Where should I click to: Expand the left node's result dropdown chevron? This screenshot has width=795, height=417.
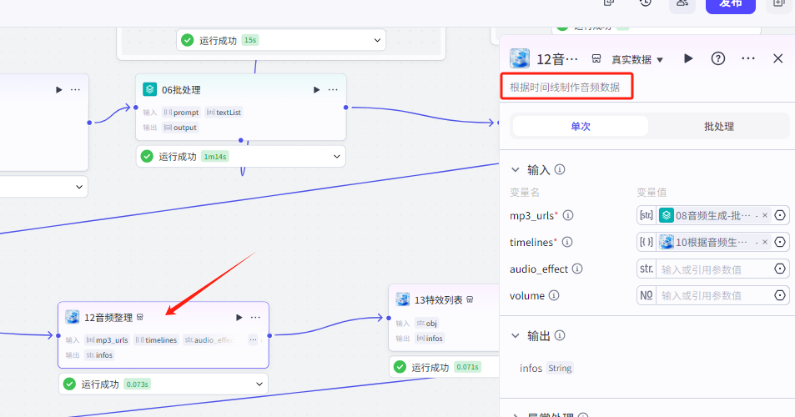click(x=79, y=187)
